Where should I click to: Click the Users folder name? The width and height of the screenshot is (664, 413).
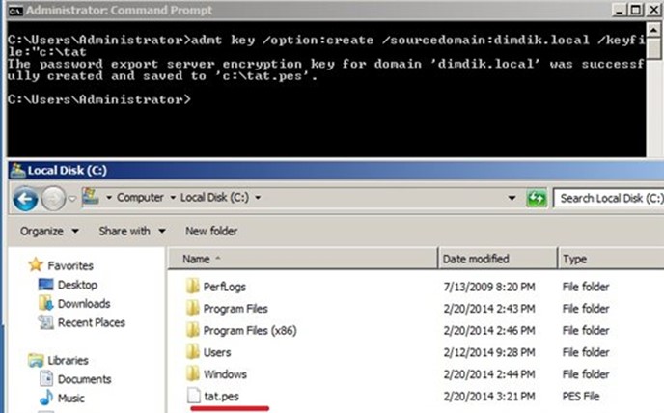(x=217, y=353)
